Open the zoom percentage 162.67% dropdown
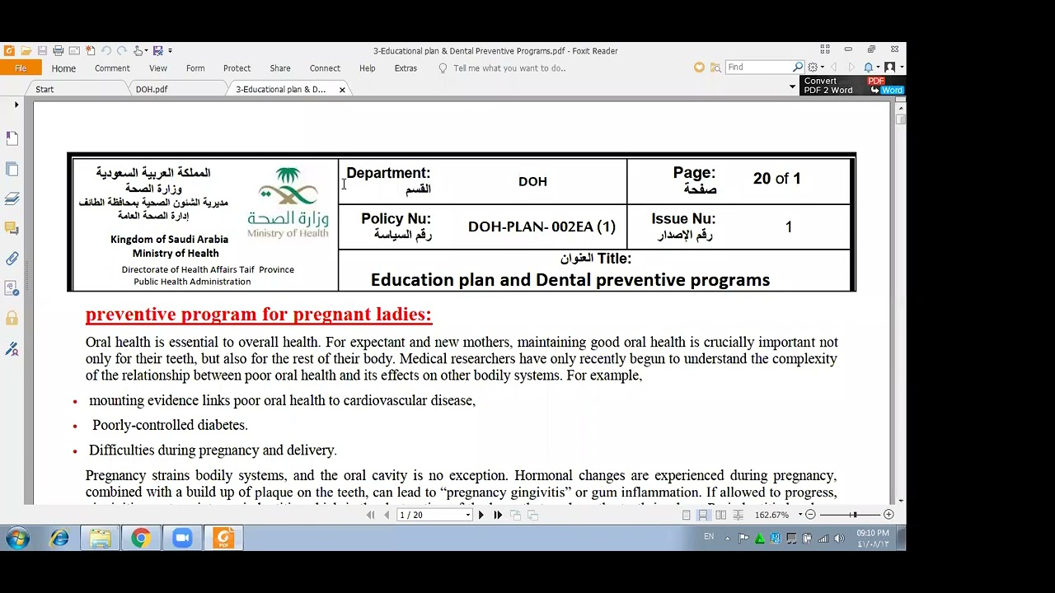Viewport: 1055px width, 593px height. coord(799,515)
